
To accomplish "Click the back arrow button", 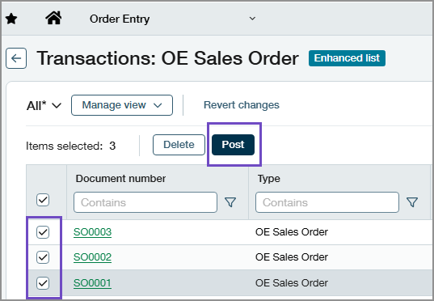I will coord(16,58).
